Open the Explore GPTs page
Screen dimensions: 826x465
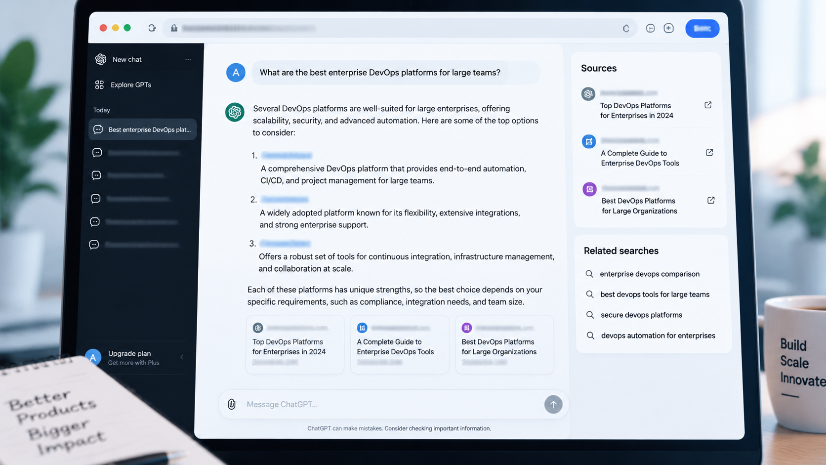pos(131,85)
